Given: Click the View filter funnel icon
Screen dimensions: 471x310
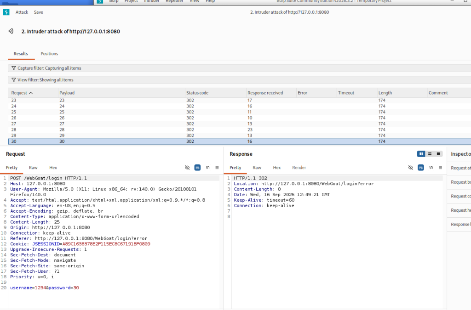Looking at the screenshot, I should pos(13,80).
